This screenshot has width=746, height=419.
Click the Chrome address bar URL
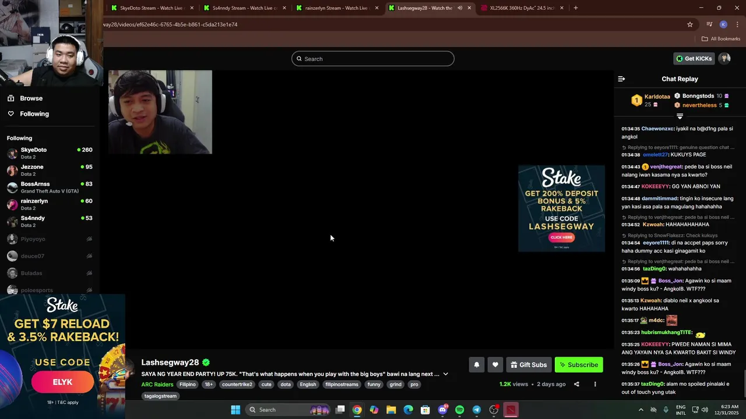point(170,24)
